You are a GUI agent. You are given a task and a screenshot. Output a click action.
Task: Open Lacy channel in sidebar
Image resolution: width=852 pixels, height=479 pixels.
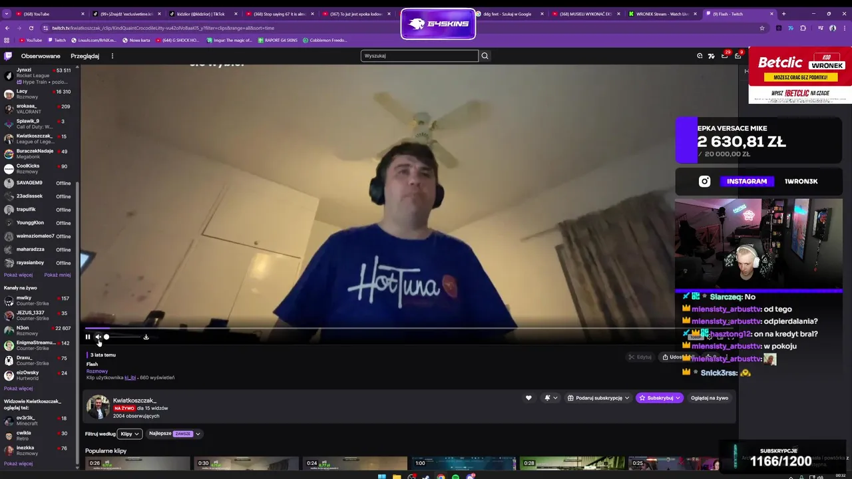click(x=39, y=94)
